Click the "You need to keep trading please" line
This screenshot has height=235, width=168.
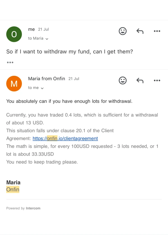click(42, 162)
